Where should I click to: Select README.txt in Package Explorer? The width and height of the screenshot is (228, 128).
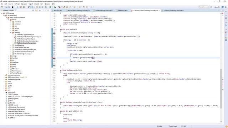click(11, 118)
